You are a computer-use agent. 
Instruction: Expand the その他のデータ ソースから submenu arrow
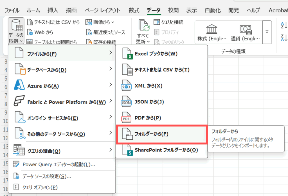tap(111, 133)
